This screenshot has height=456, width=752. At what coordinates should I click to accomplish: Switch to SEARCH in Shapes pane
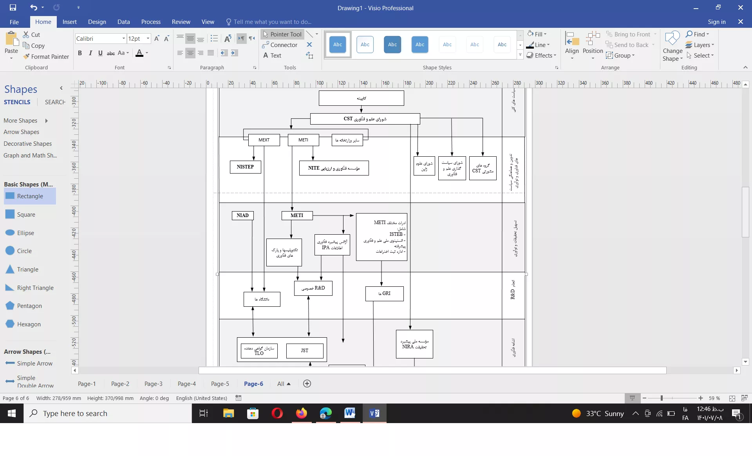[x=55, y=102]
